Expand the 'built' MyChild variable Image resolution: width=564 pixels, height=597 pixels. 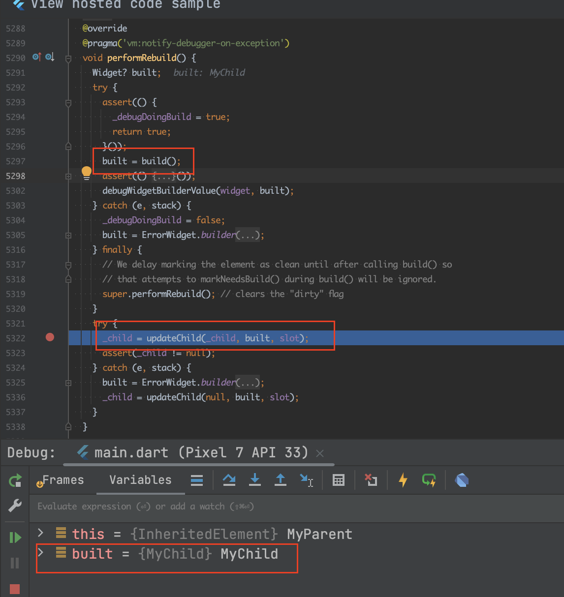(41, 553)
